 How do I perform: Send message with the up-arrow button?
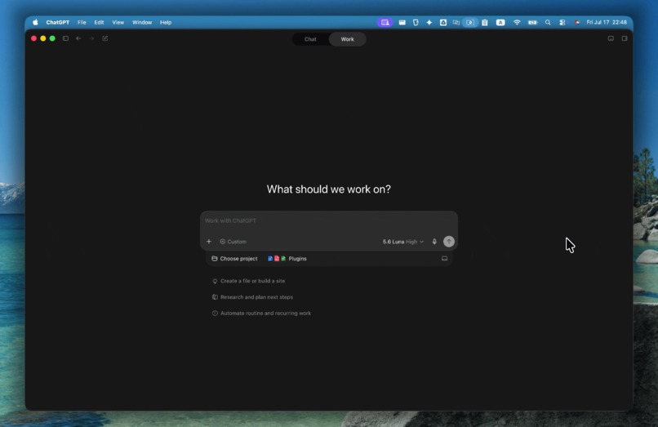coord(448,242)
